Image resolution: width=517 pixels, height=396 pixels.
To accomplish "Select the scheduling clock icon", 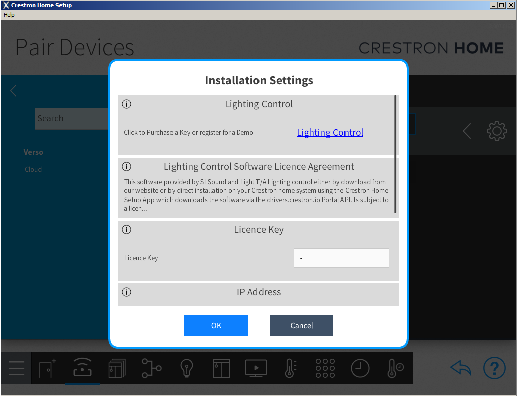I will (360, 368).
